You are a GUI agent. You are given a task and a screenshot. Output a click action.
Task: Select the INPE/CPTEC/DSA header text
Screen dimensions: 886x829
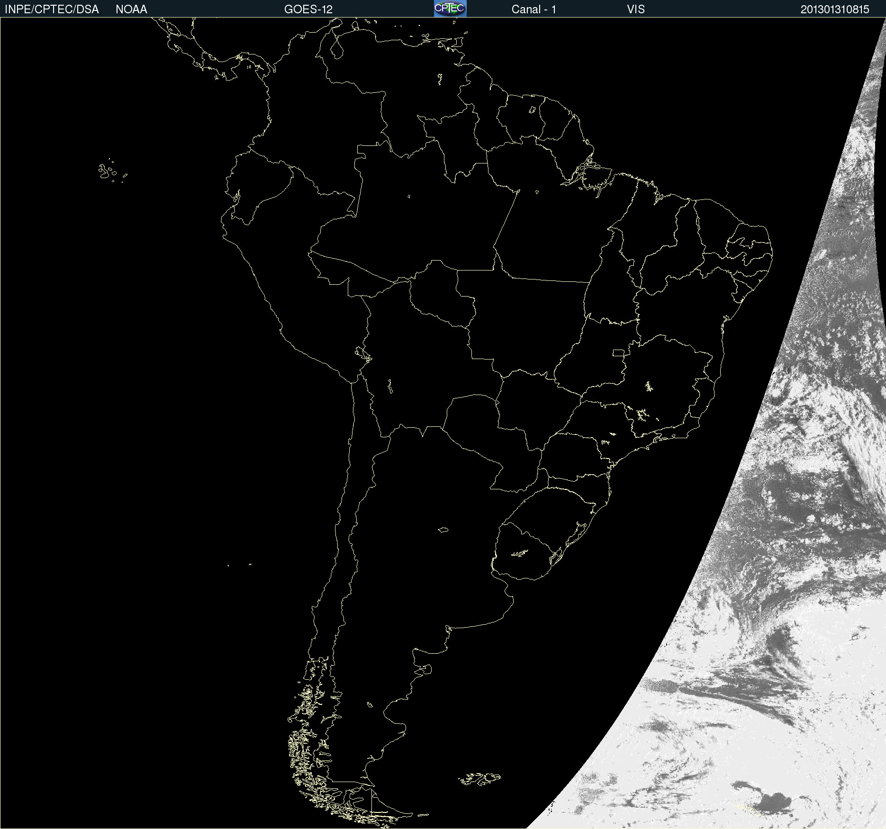[52, 9]
